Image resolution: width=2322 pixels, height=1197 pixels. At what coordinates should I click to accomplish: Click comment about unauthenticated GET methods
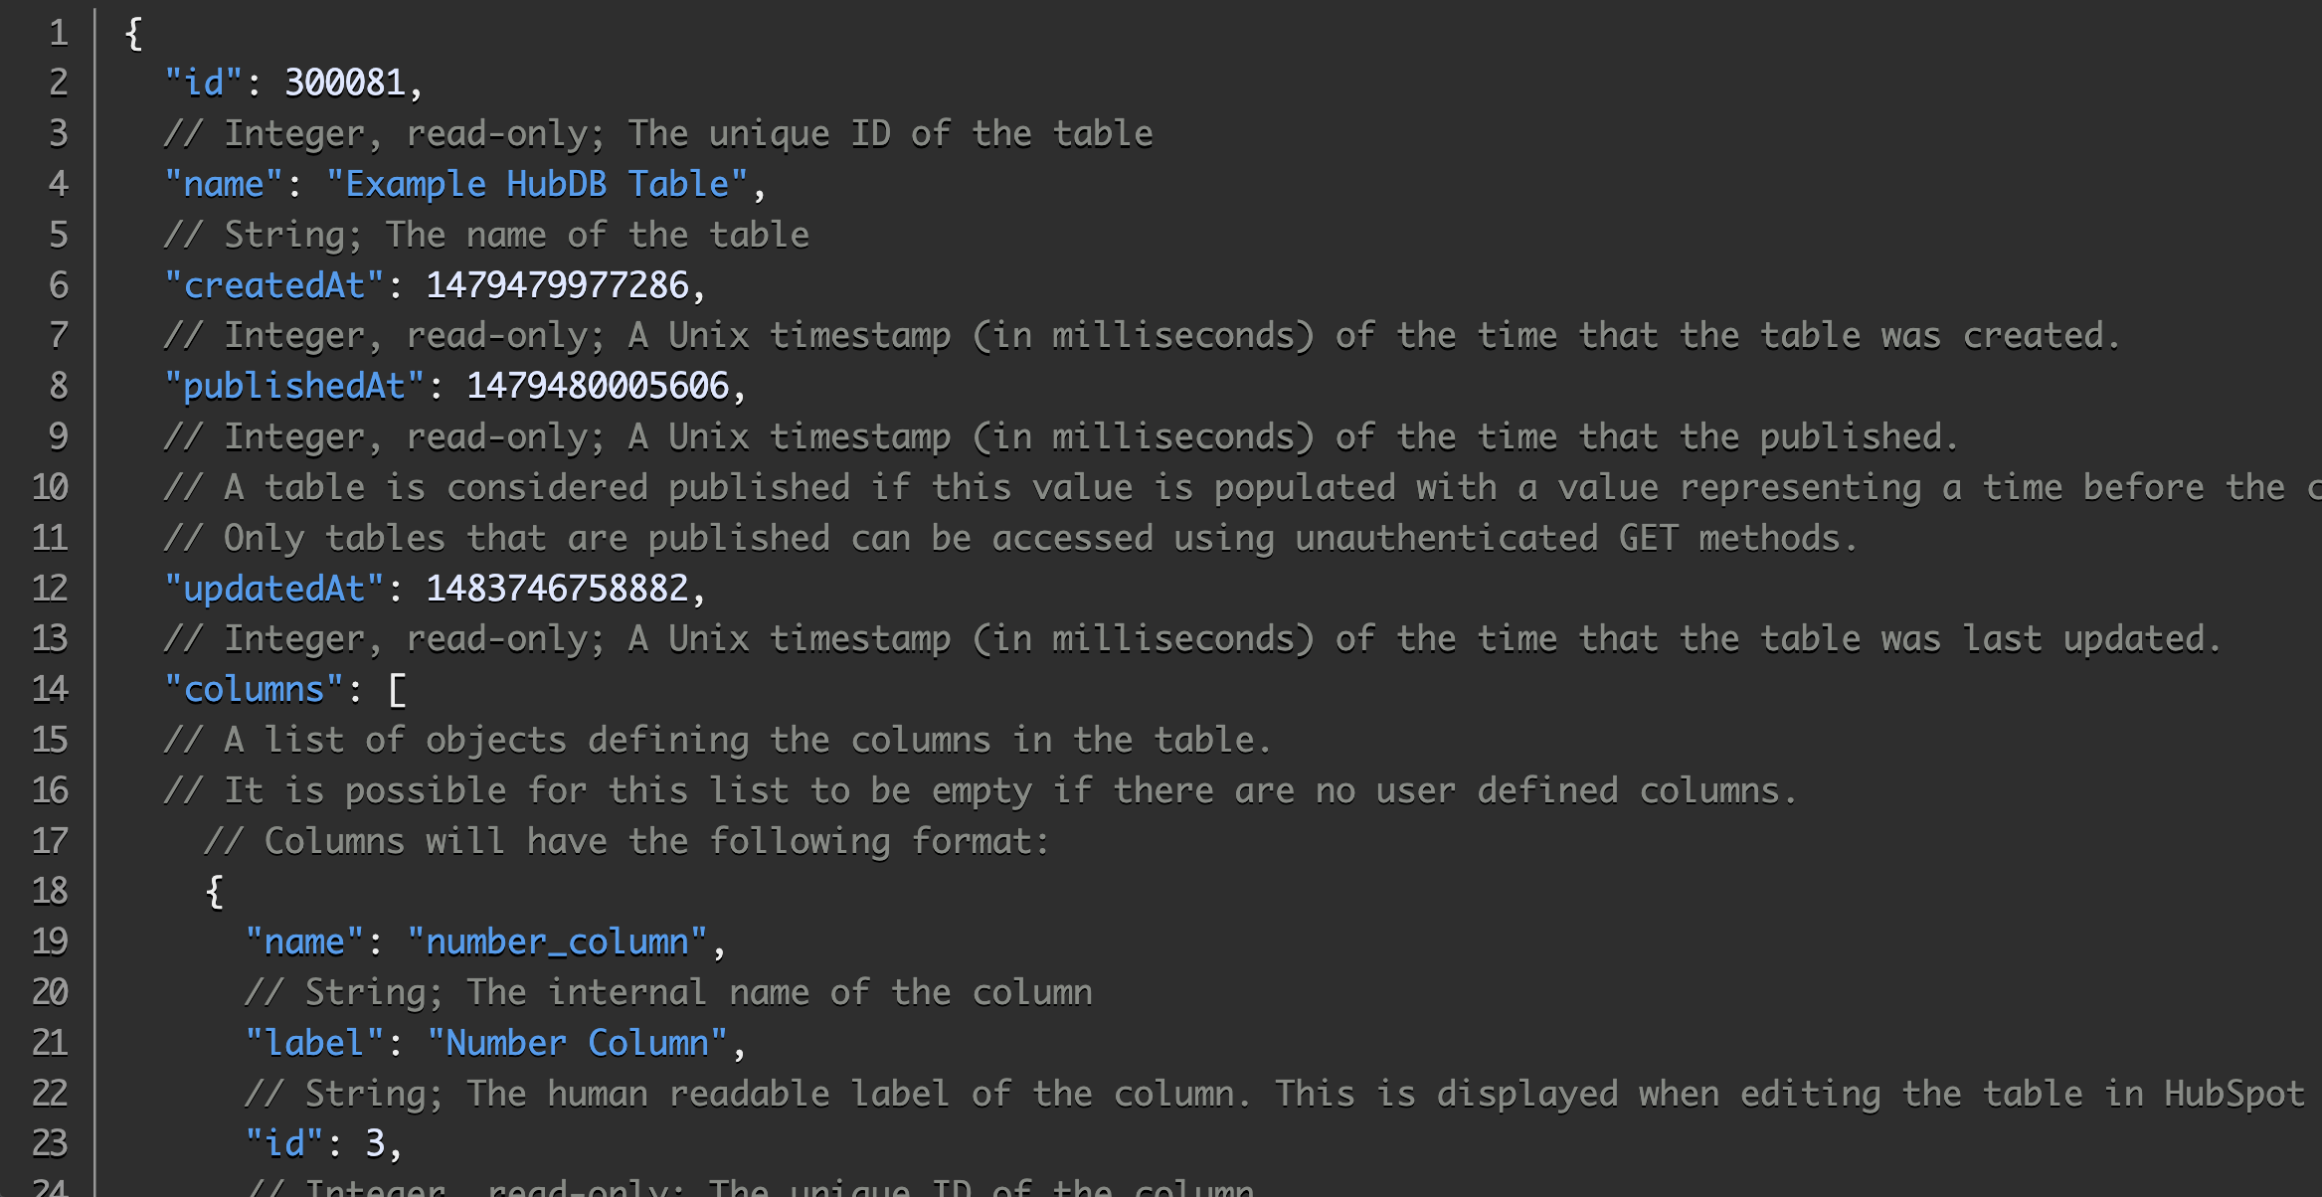point(1010,538)
